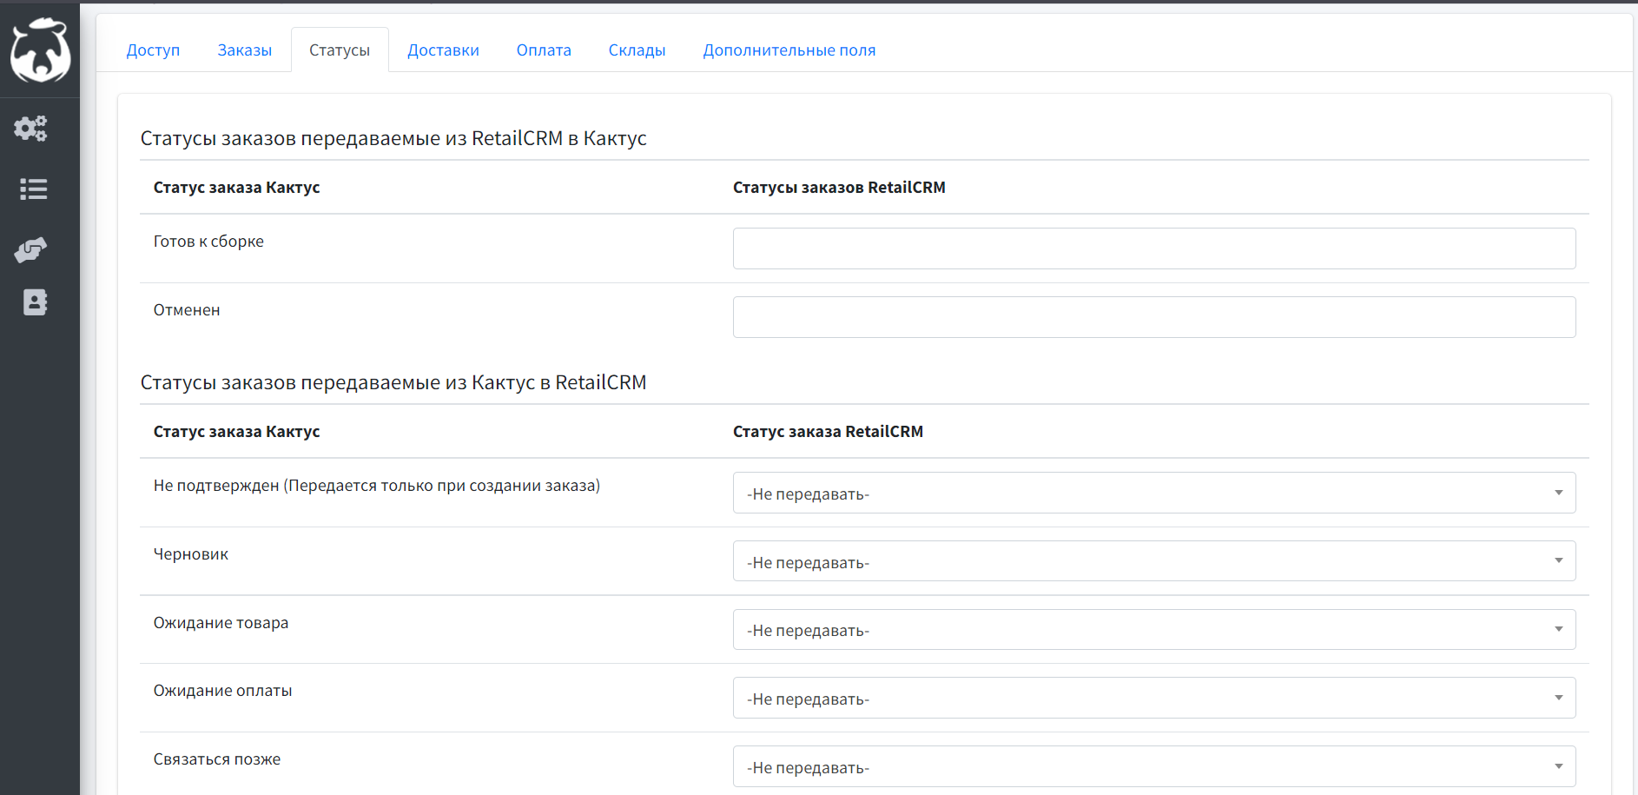Click heading Статусы заказов передаваемые из RetailCRM в Кактус
Image resolution: width=1638 pixels, height=795 pixels.
393,138
